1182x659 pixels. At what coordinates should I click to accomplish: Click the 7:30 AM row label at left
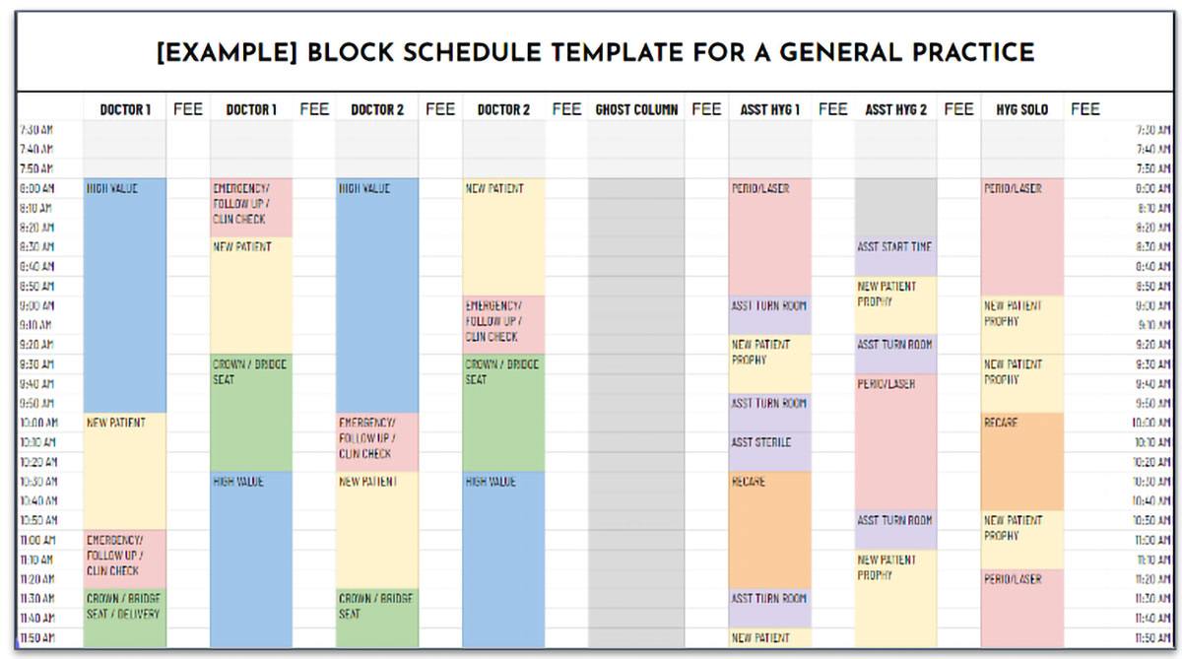coord(37,129)
